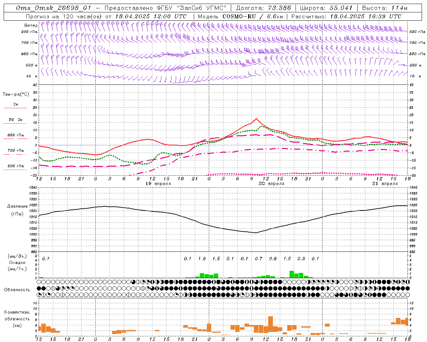Click the station title Oms_Omsk_26698_01
The height and width of the screenshot is (342, 427).
(54, 8)
